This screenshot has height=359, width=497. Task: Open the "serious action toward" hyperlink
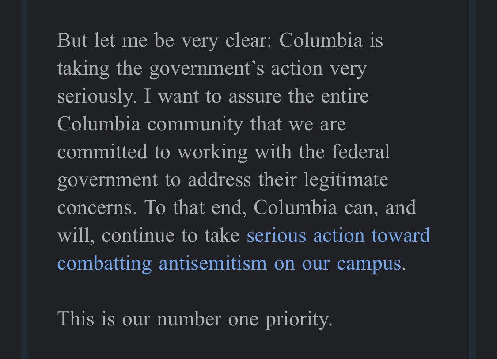click(338, 235)
